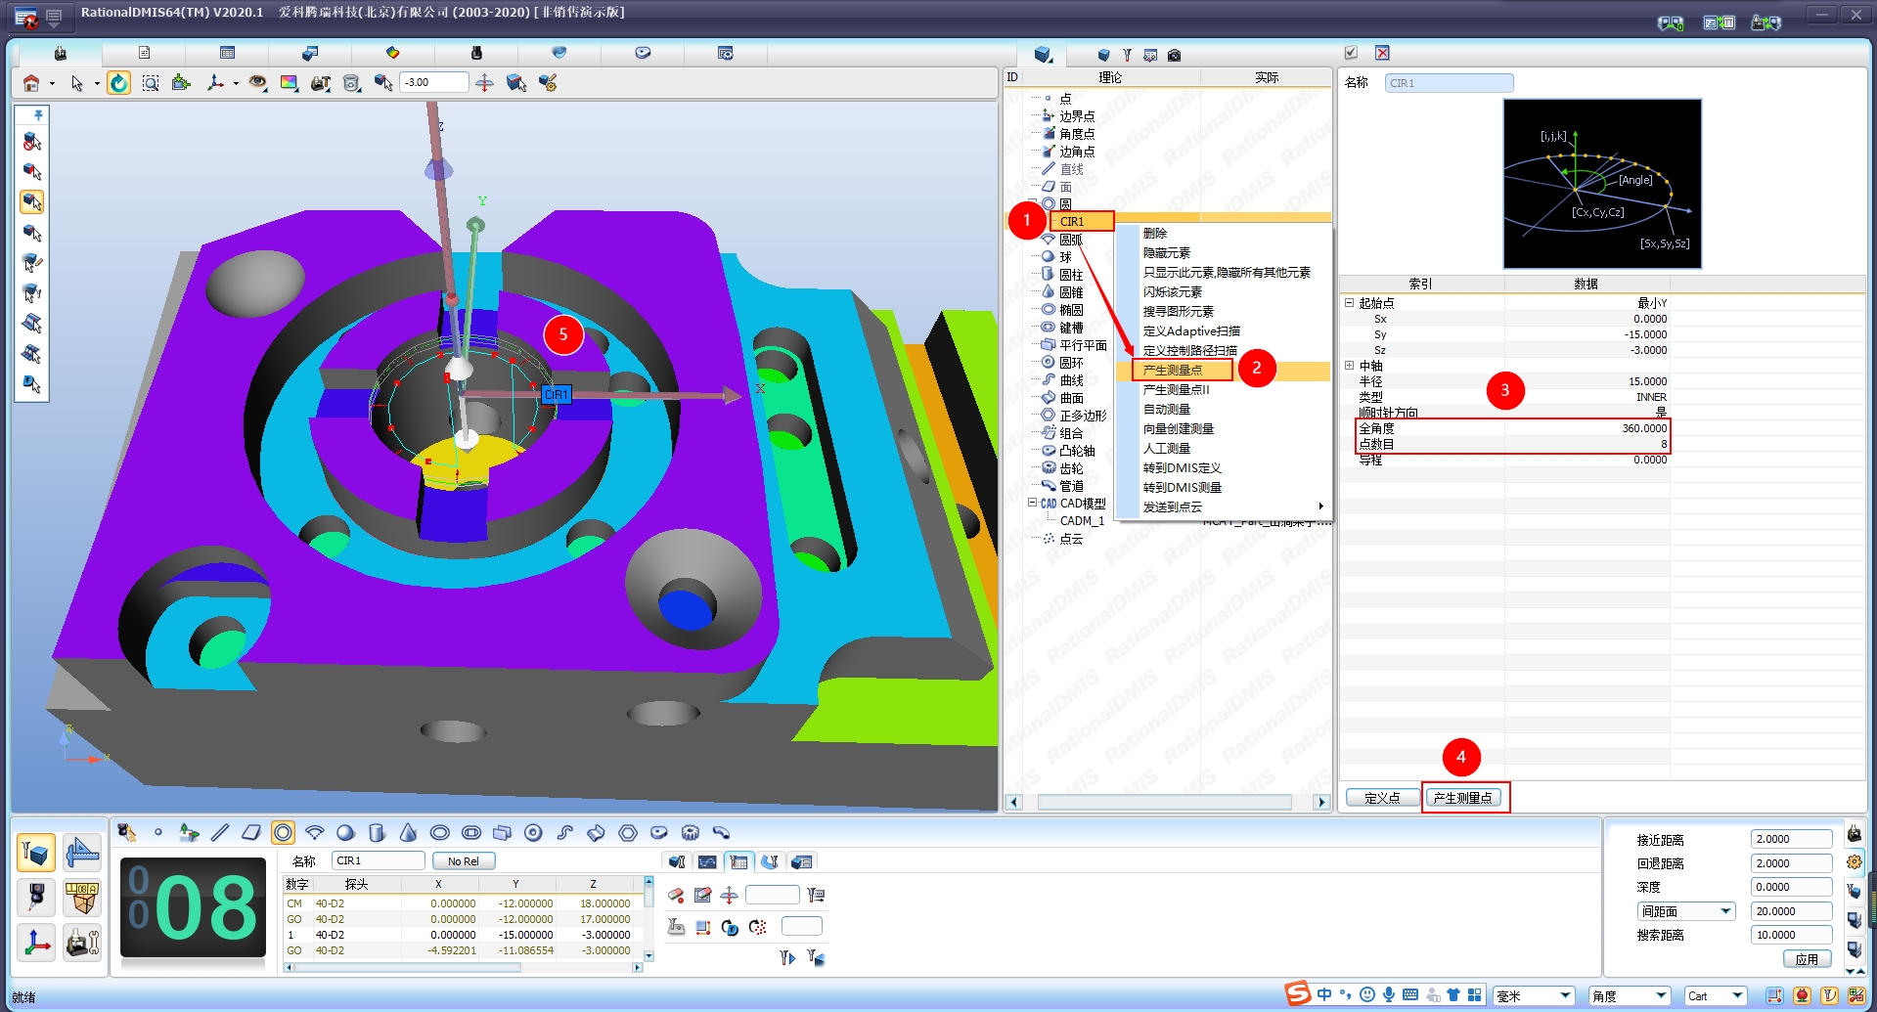1877x1012 pixels.
Task: Click the coordinate axis toolbar icon
Action: point(215,83)
